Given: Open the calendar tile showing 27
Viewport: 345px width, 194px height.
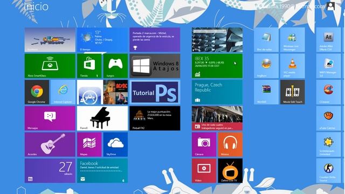Looking at the screenshot, I should pyautogui.click(x=50, y=171).
